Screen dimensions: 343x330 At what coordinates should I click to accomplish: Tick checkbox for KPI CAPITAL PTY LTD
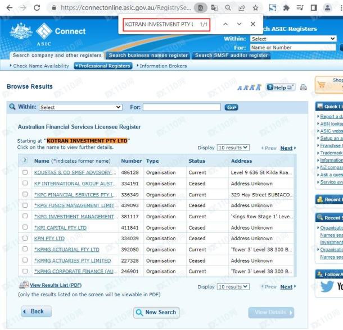pyautogui.click(x=25, y=227)
